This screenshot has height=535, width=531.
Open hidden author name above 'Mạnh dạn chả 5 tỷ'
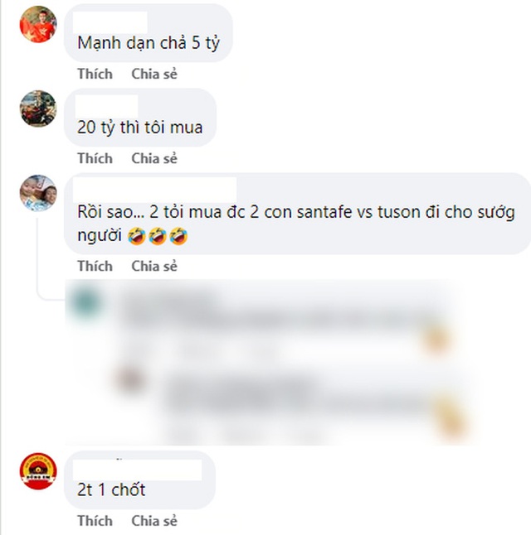click(110, 22)
